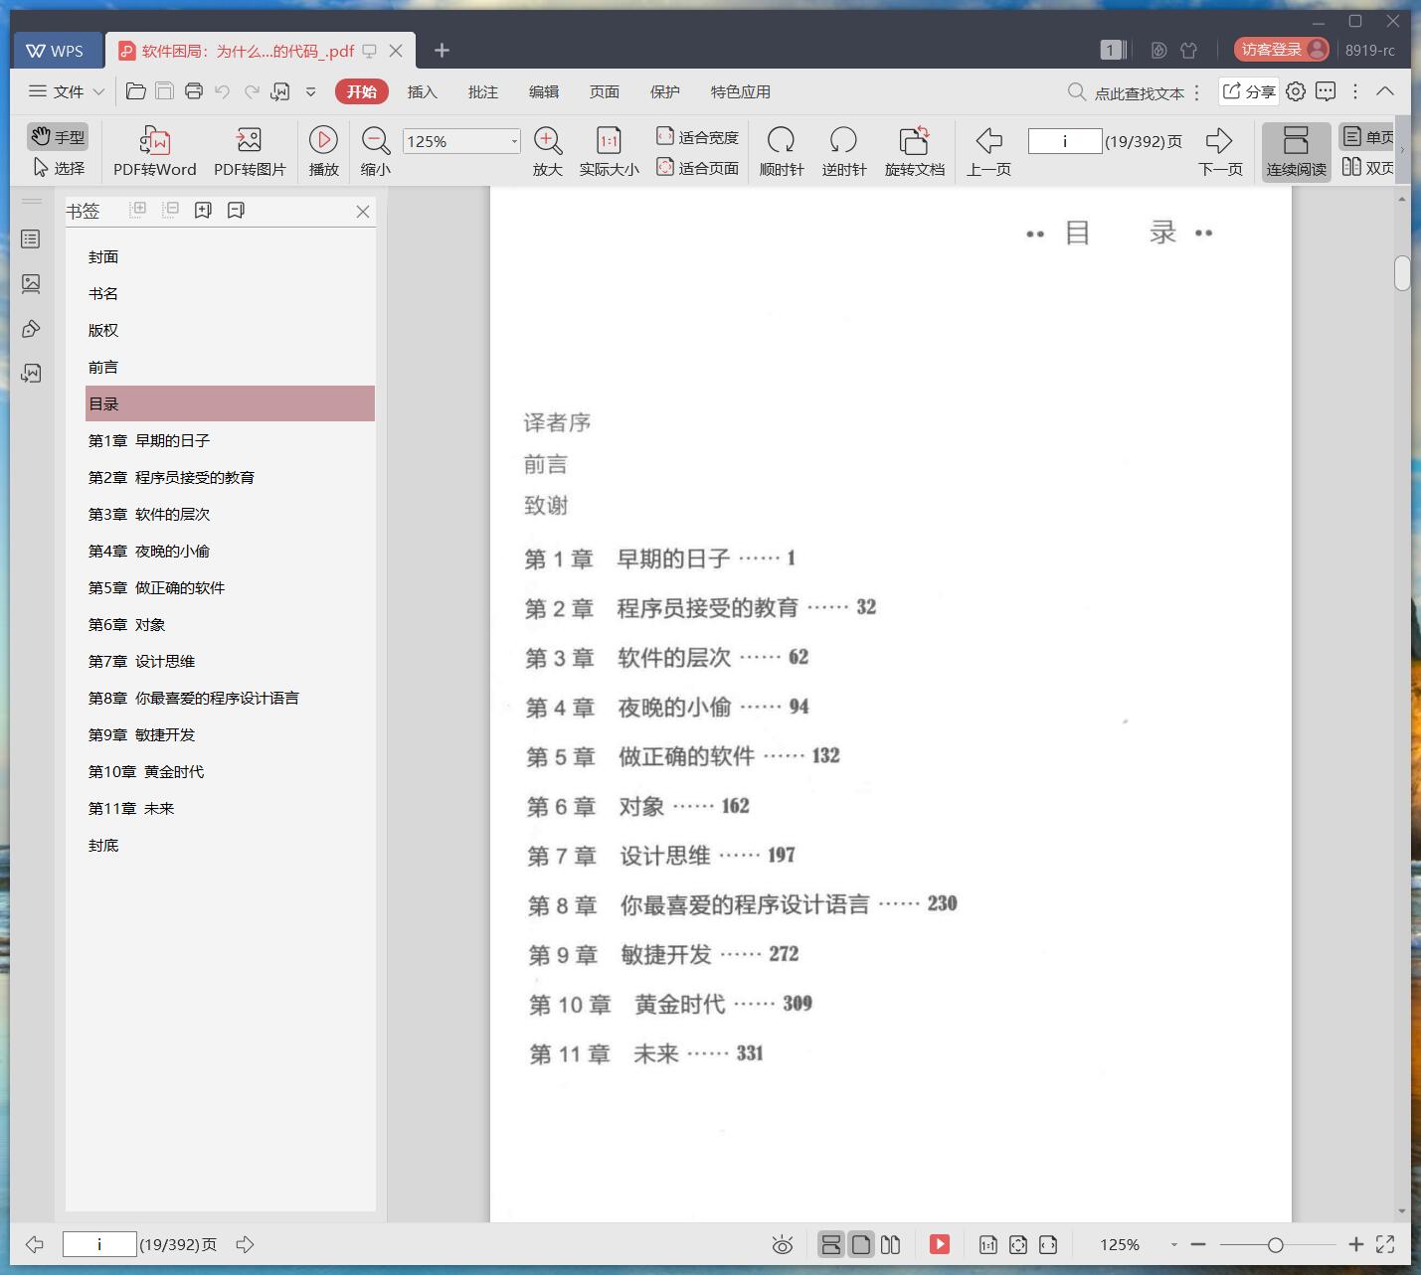Switch to 单页 single page view
The image size is (1421, 1275).
[x=1367, y=137]
